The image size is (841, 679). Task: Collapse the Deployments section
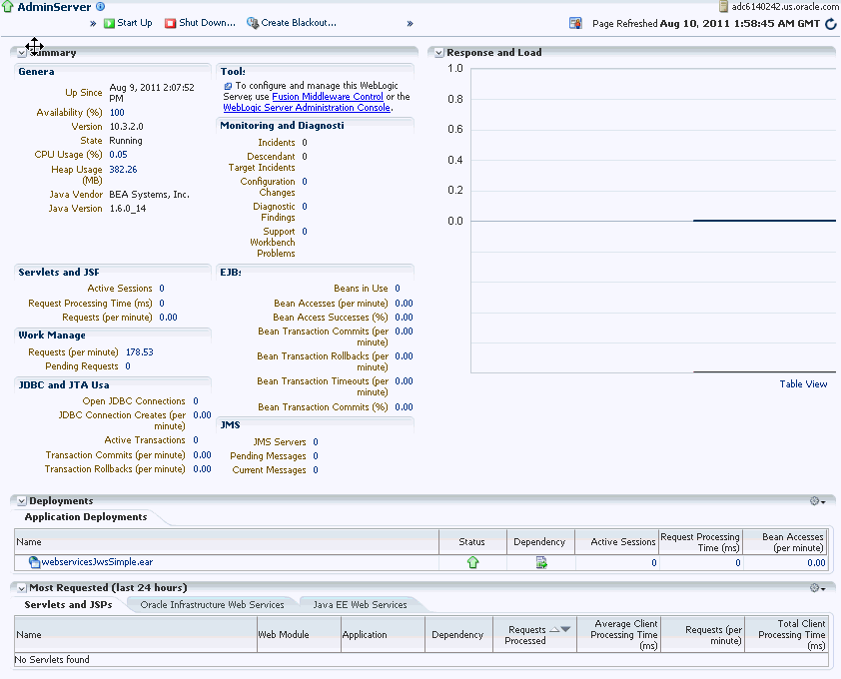point(21,501)
